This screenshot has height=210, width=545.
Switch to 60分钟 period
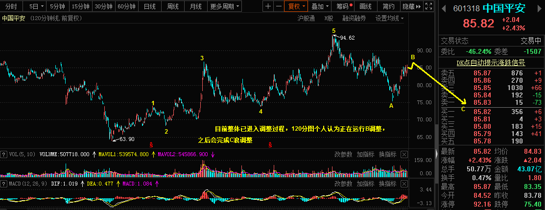[x=126, y=6]
